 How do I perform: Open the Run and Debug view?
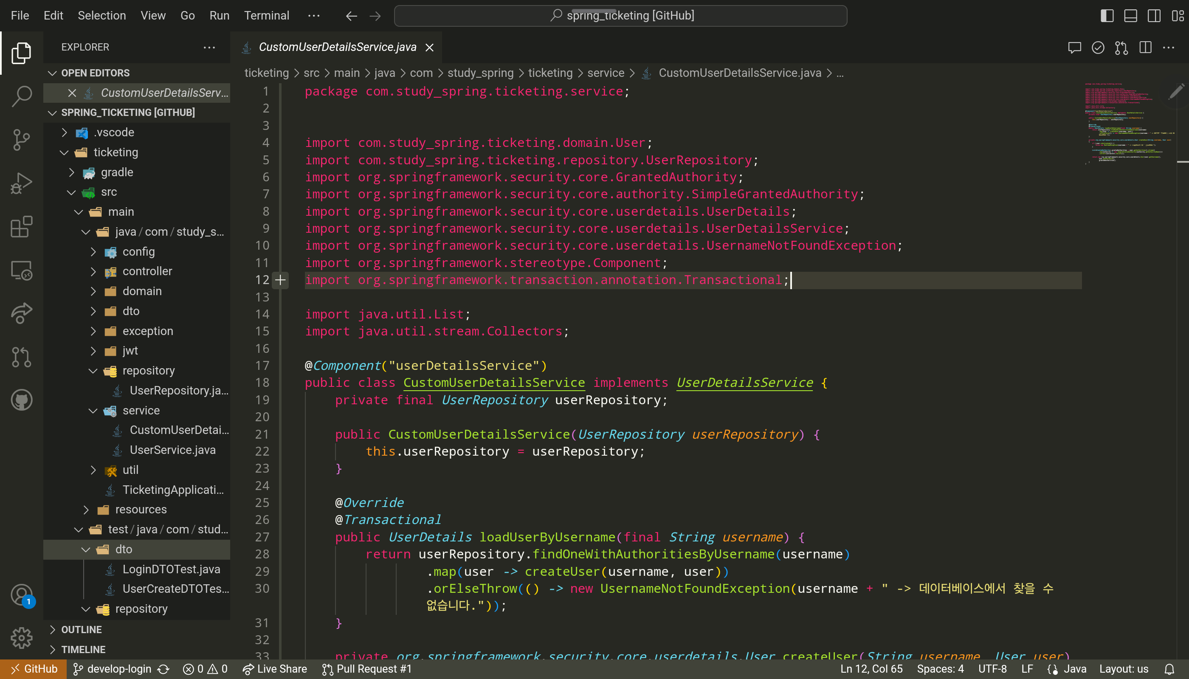(x=22, y=183)
